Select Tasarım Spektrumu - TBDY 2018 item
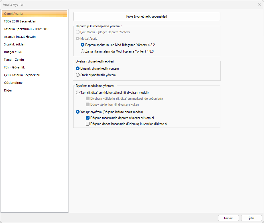Screen dimensions: 264x223 pos(27,29)
